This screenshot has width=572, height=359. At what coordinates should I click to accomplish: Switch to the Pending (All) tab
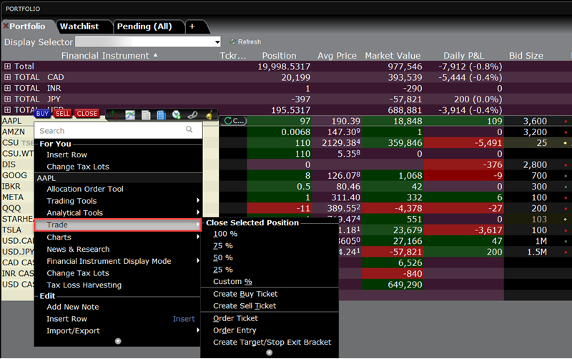pos(144,26)
